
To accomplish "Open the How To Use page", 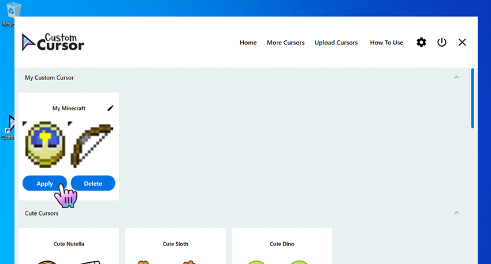I will pos(386,43).
